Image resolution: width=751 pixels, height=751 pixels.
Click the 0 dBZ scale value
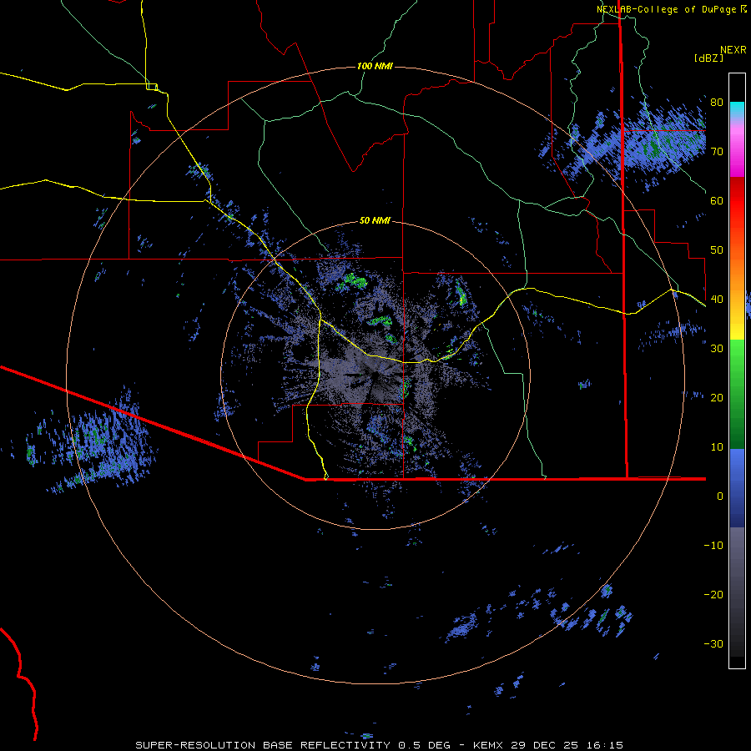pyautogui.click(x=720, y=496)
